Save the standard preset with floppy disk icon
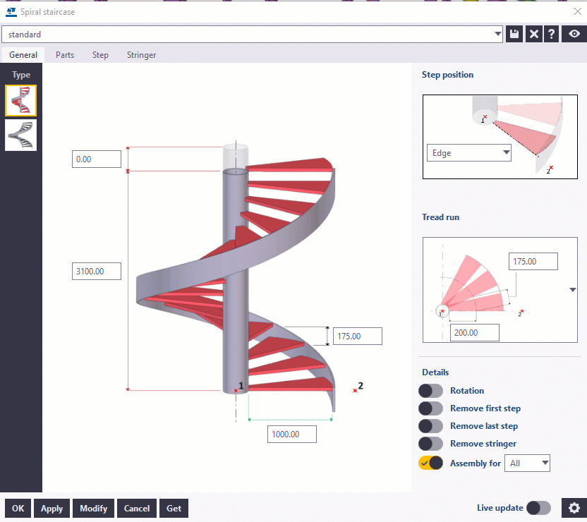587x522 pixels. (514, 34)
